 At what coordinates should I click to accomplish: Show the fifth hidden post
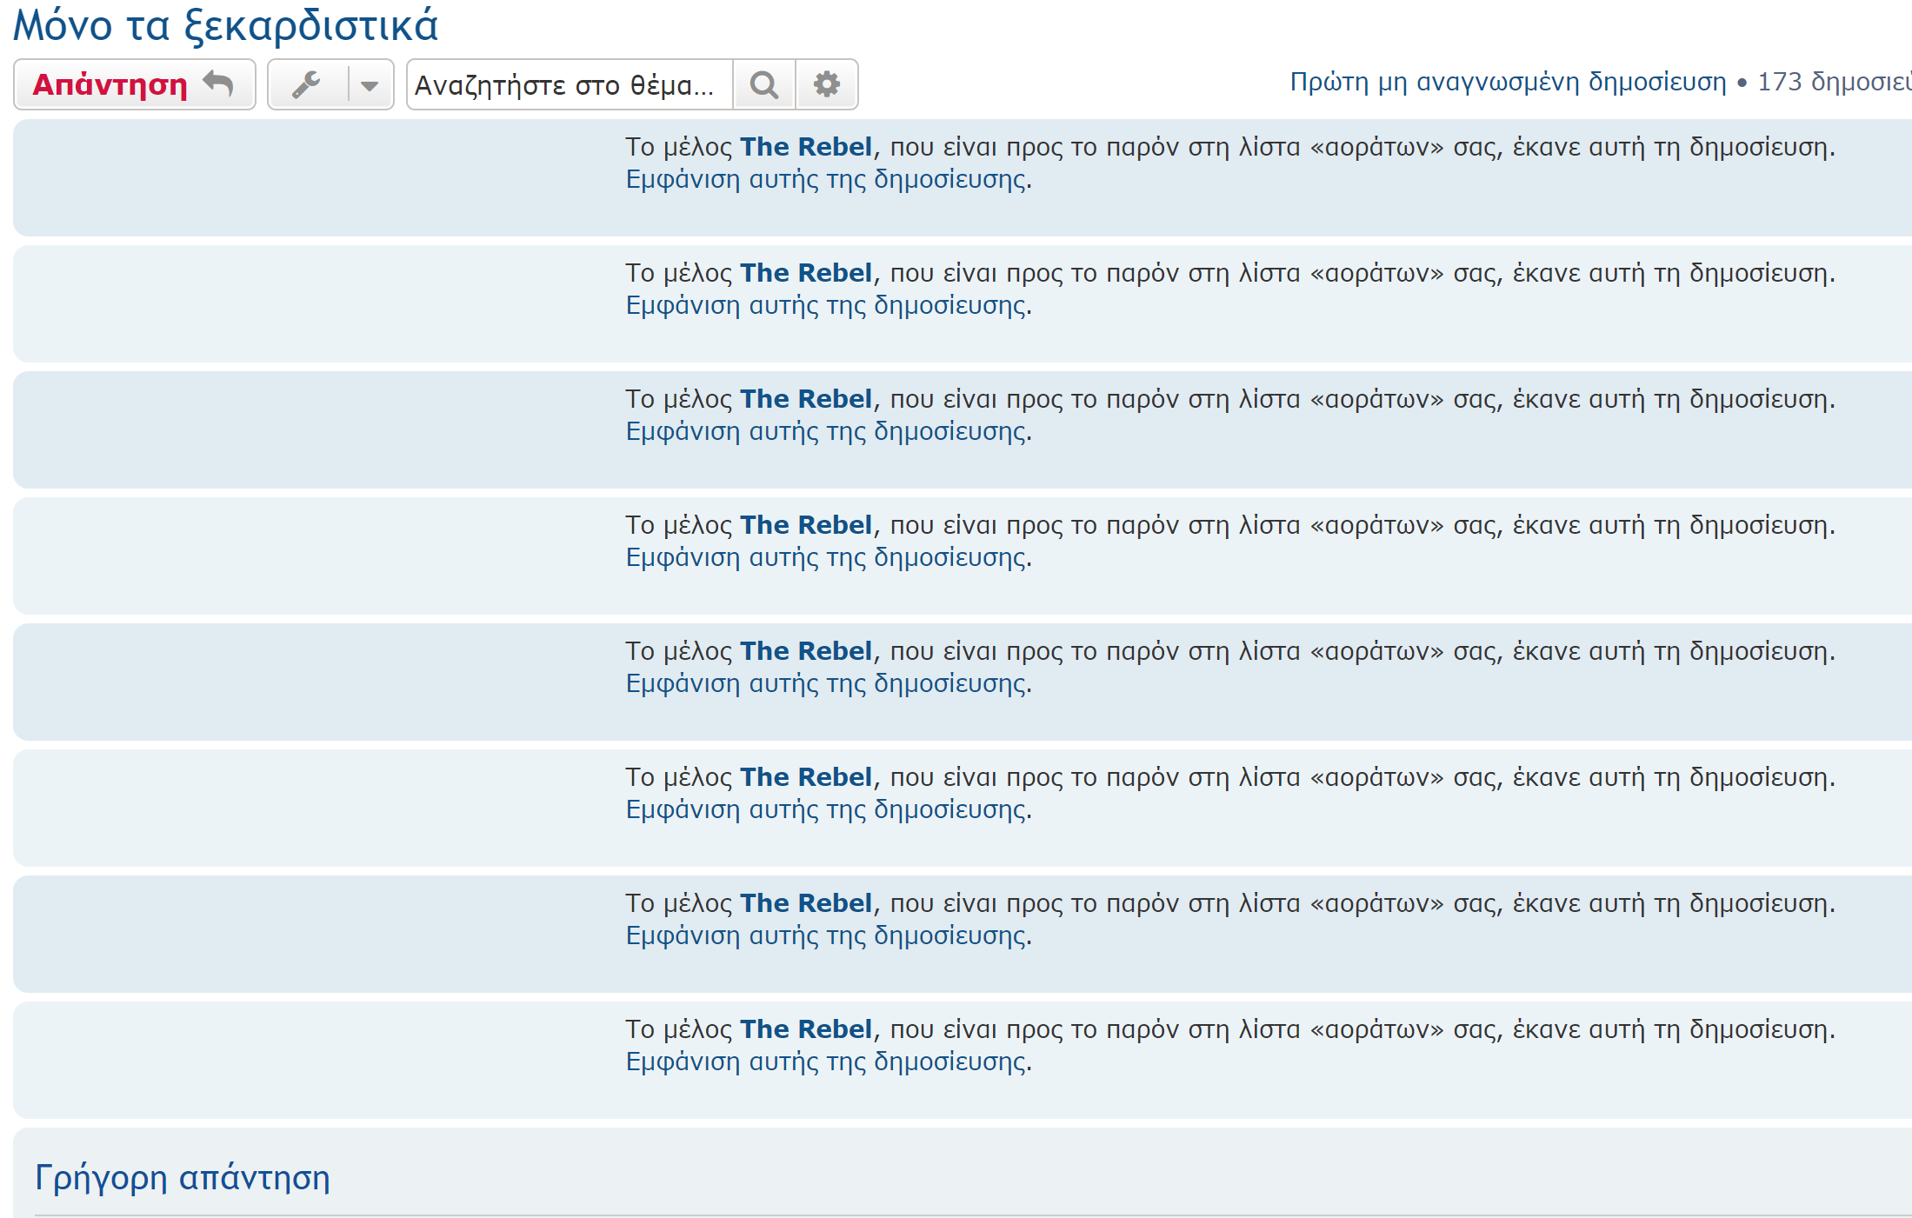[x=827, y=684]
